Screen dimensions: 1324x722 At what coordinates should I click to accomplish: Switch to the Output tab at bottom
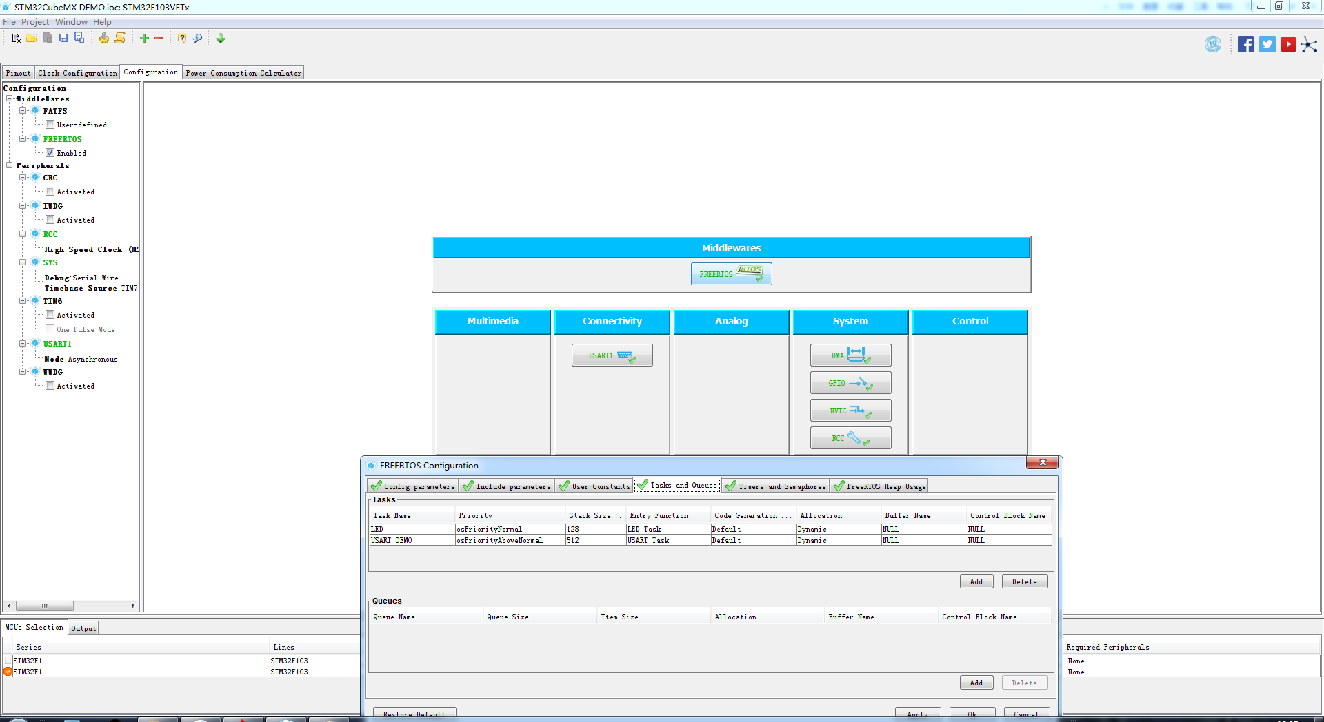coord(83,628)
